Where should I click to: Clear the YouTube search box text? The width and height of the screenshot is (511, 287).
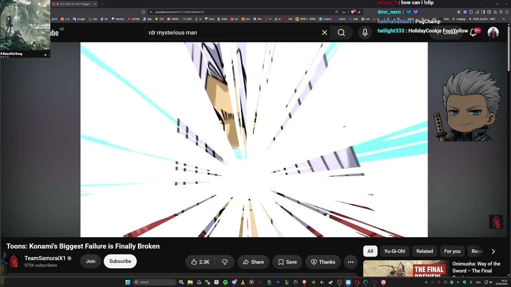325,33
